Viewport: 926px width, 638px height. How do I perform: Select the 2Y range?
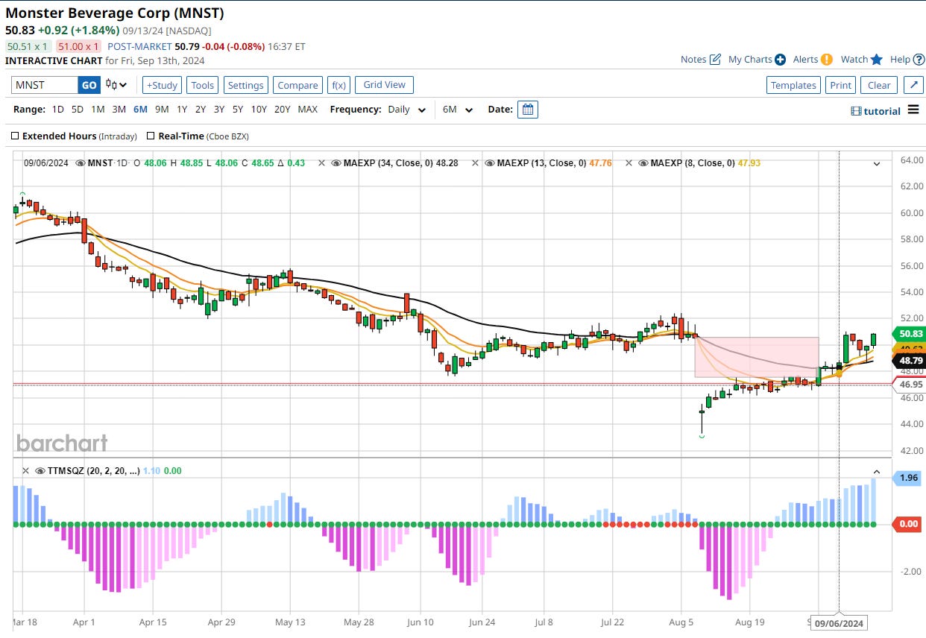point(201,110)
